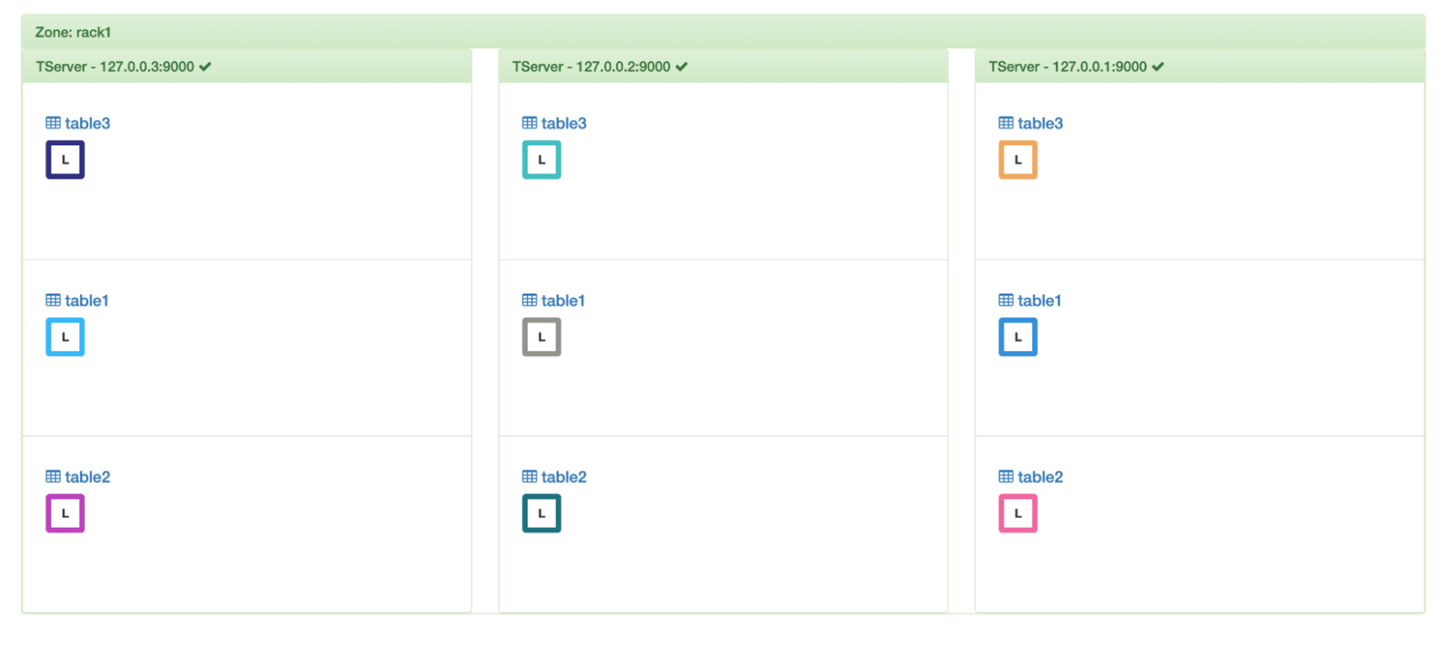Screen dimensions: 1439x657
Task: Click the TServer 127.0.0.3:9000 header
Action: 115,67
